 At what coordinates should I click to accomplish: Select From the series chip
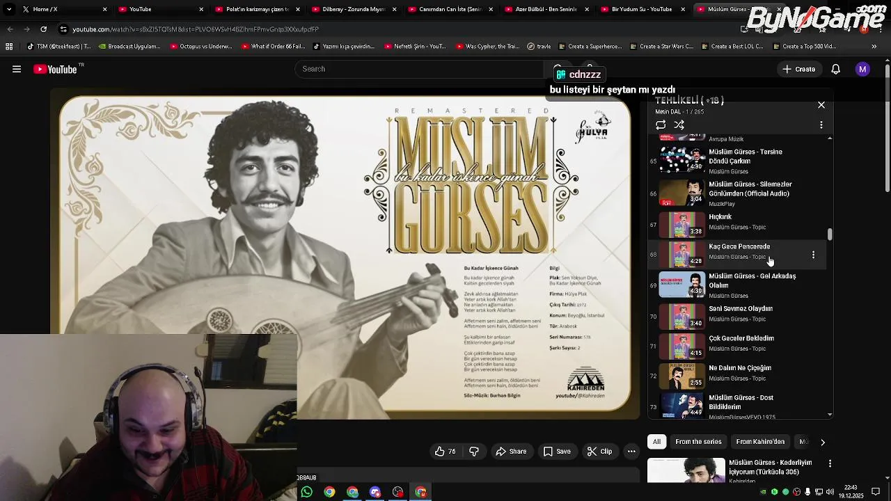[x=698, y=442]
